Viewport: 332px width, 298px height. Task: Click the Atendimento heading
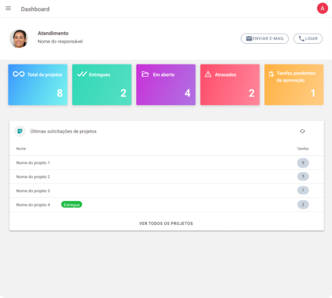pyautogui.click(x=53, y=33)
